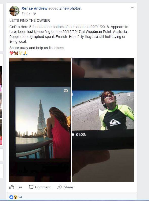Click the Renae Andrew profile picture
Viewport: 149px width, 201px height.
(14, 11)
